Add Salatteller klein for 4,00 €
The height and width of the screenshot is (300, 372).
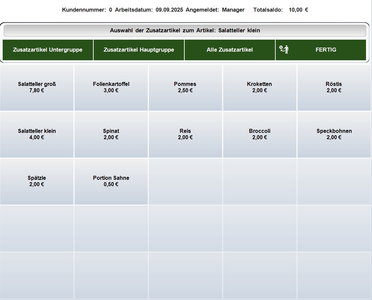pos(37,135)
